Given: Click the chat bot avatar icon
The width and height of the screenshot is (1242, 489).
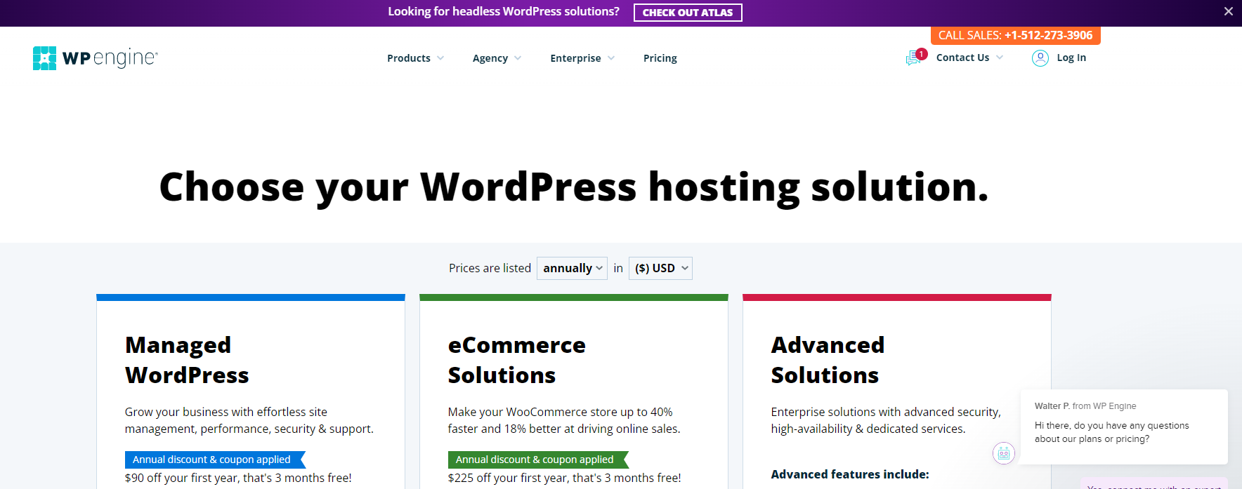Looking at the screenshot, I should (x=1004, y=453).
